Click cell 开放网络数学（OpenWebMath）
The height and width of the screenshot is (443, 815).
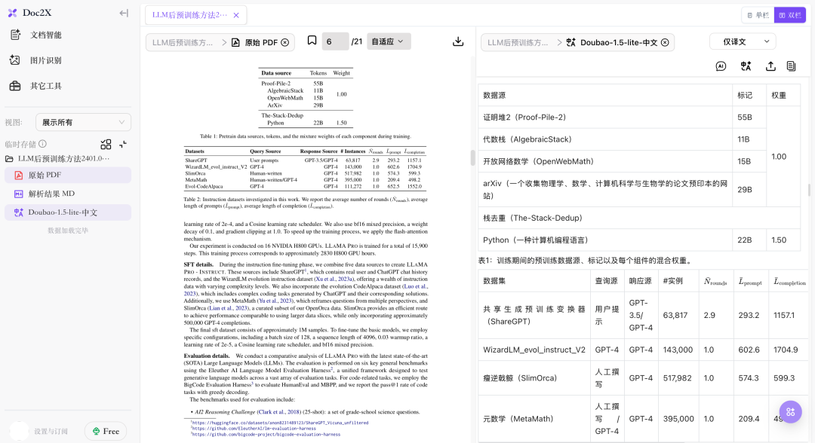(x=605, y=161)
